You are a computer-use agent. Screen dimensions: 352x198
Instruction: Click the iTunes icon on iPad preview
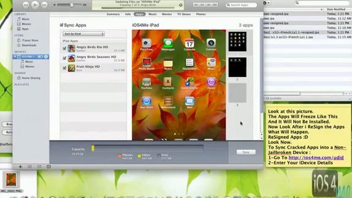(x=211, y=82)
